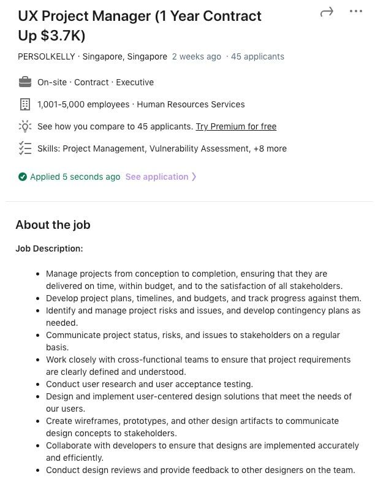This screenshot has height=481, width=375.
Task: Click Try Premium for free link
Action: [x=236, y=126]
